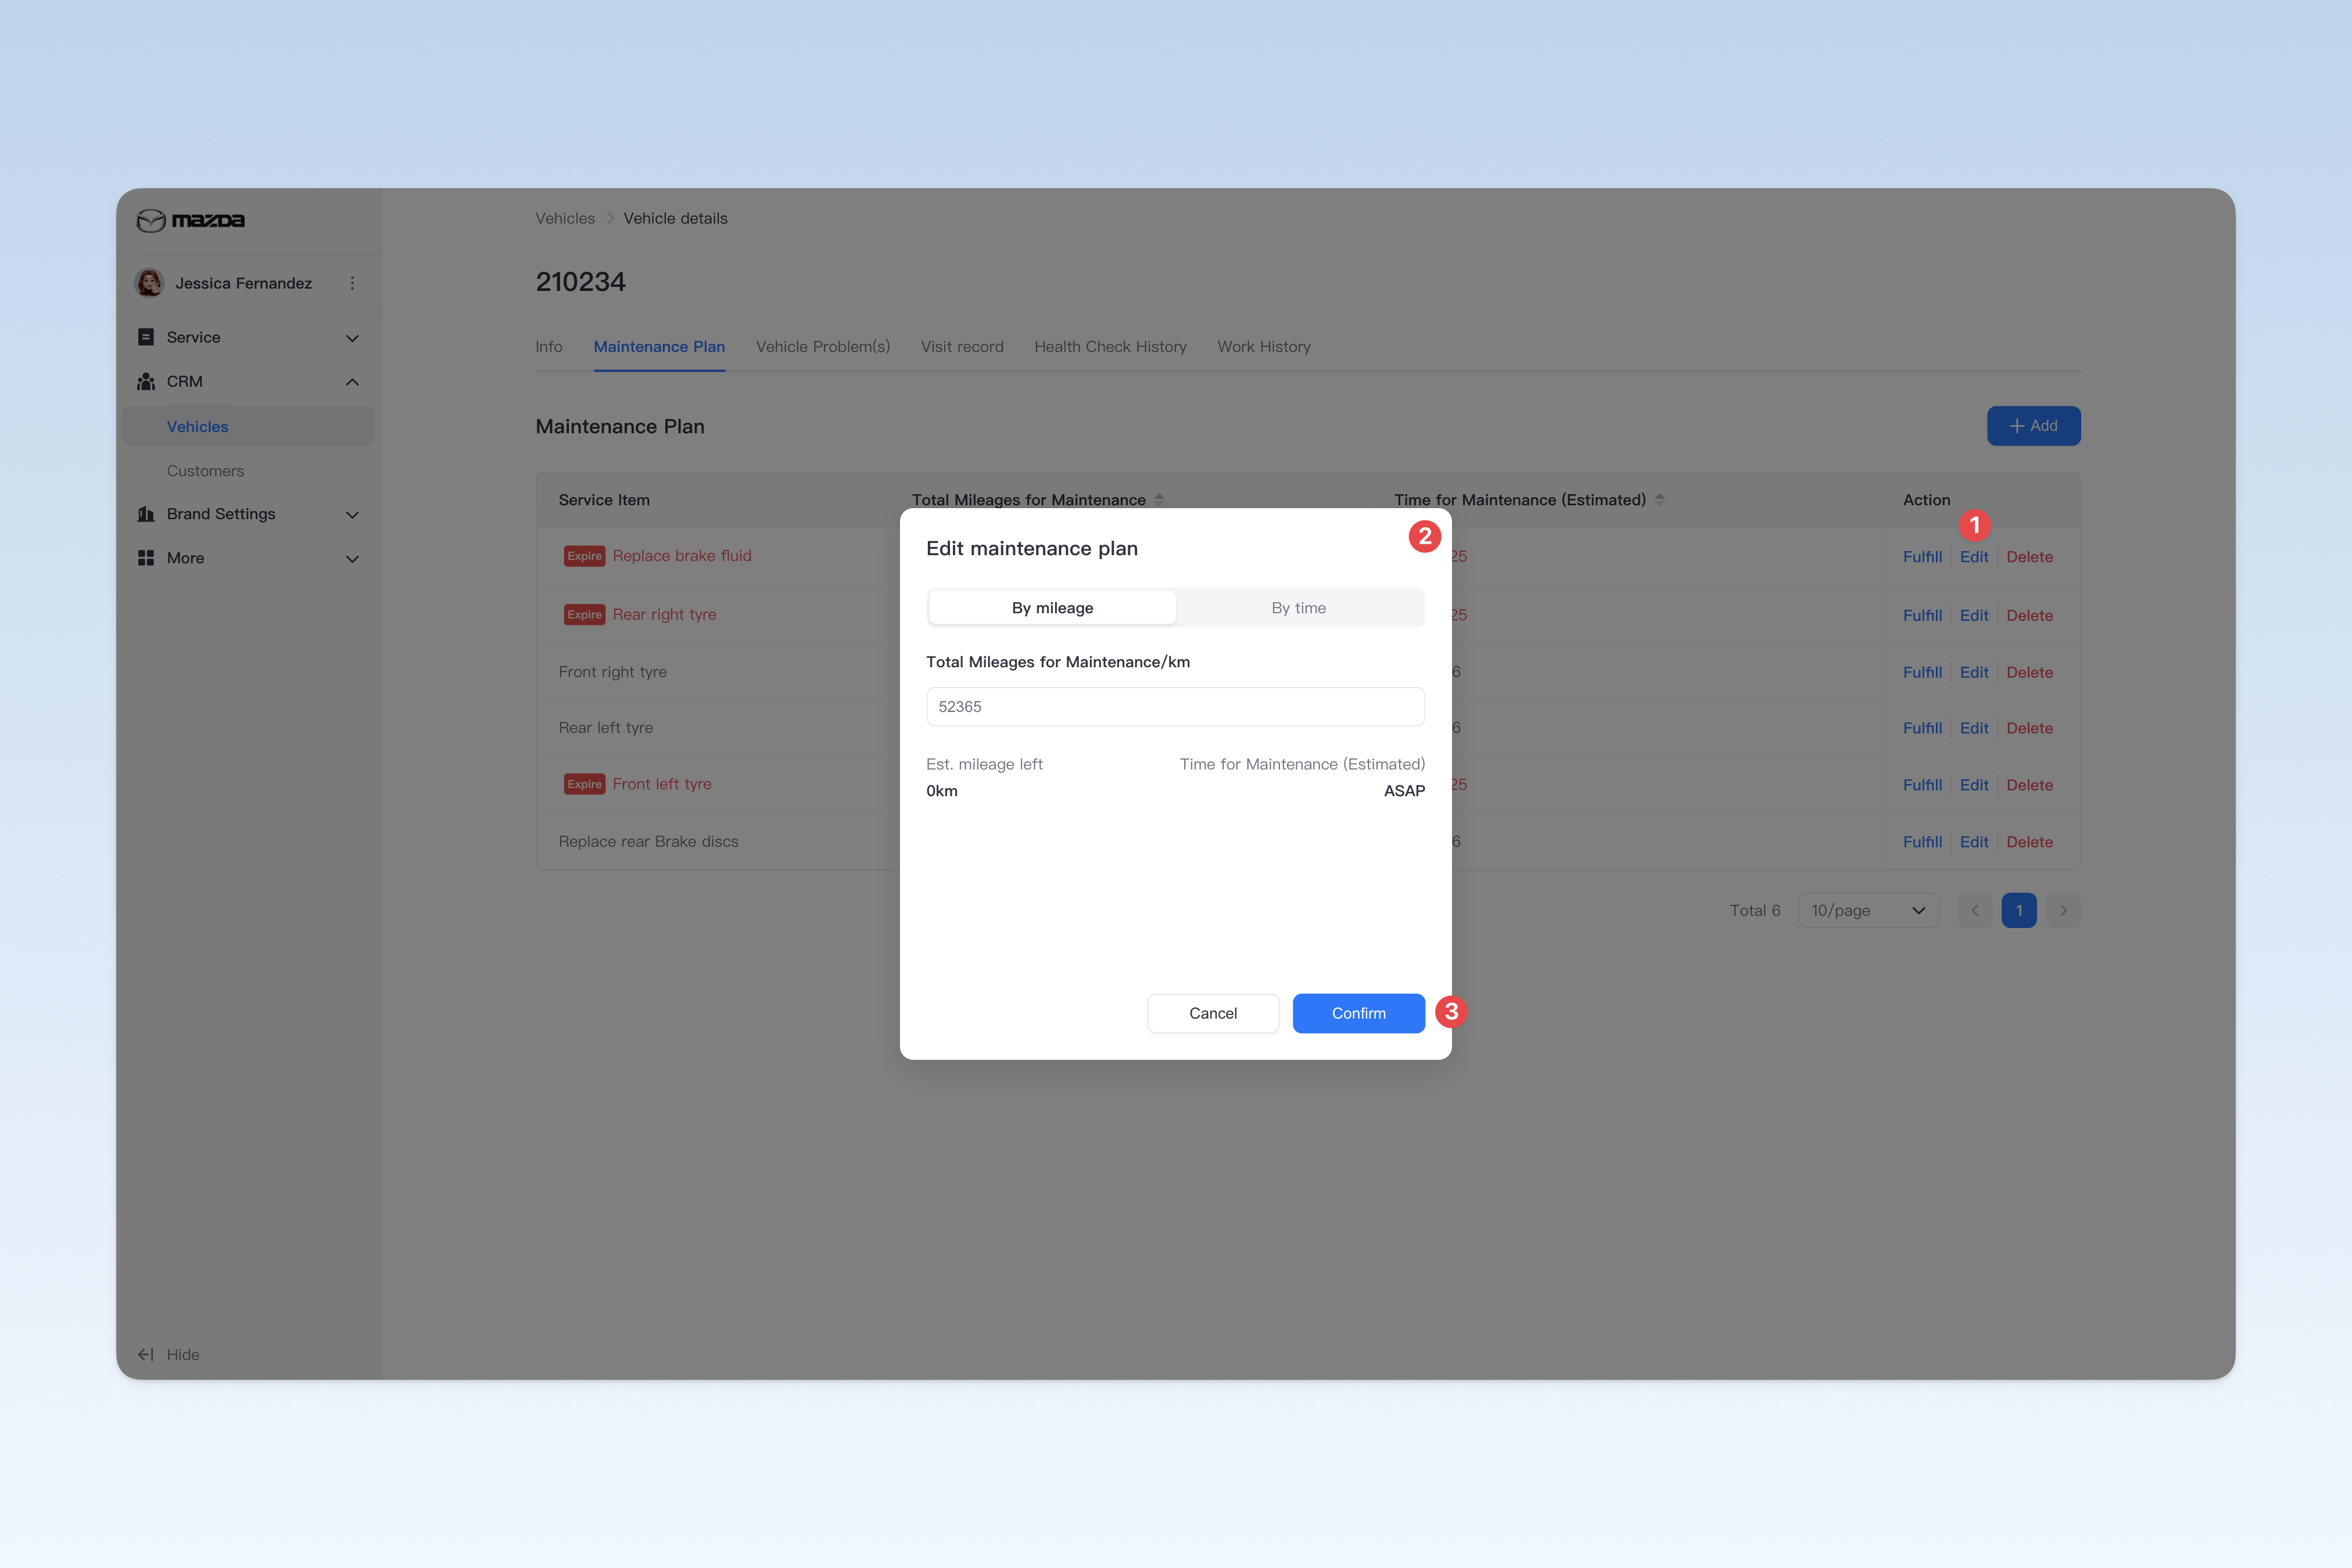
Task: Open the Visit record tab
Action: point(962,346)
